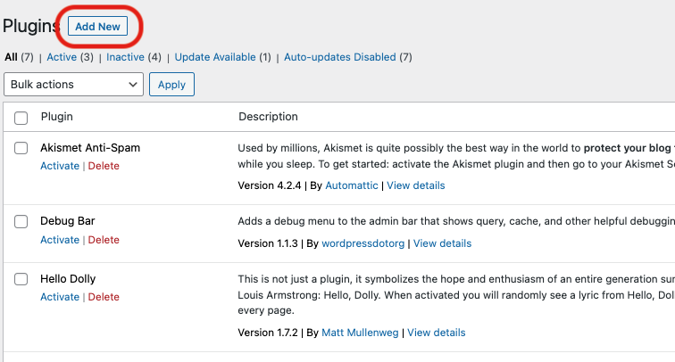Screen dimensions: 675x362
Task: Check the Debug Bar checkbox
Action: click(x=21, y=222)
